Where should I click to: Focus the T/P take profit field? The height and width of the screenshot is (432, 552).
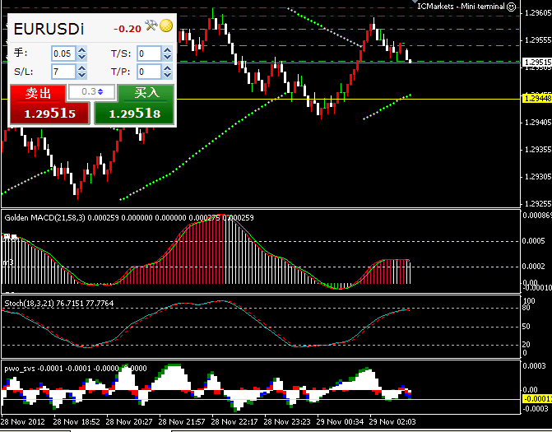click(x=149, y=72)
